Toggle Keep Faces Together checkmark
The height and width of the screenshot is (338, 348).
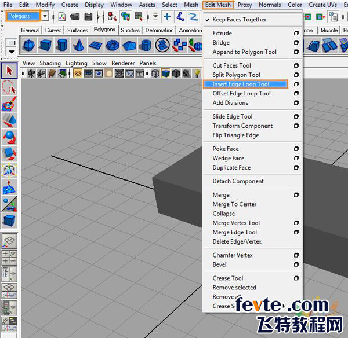click(x=240, y=20)
